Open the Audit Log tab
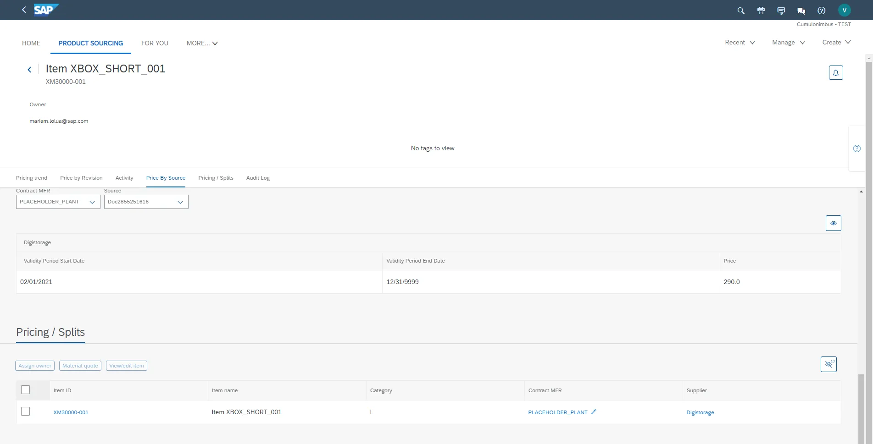The height and width of the screenshot is (444, 873). (x=258, y=178)
